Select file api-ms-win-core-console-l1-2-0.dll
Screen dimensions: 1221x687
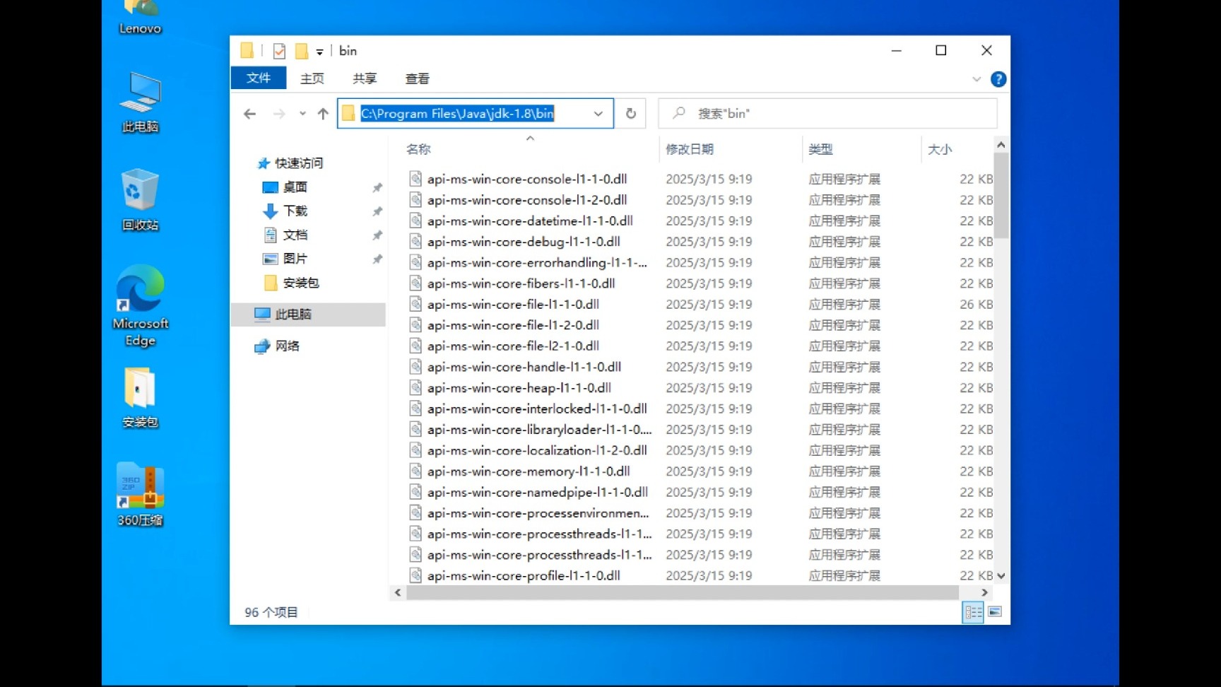click(x=526, y=200)
